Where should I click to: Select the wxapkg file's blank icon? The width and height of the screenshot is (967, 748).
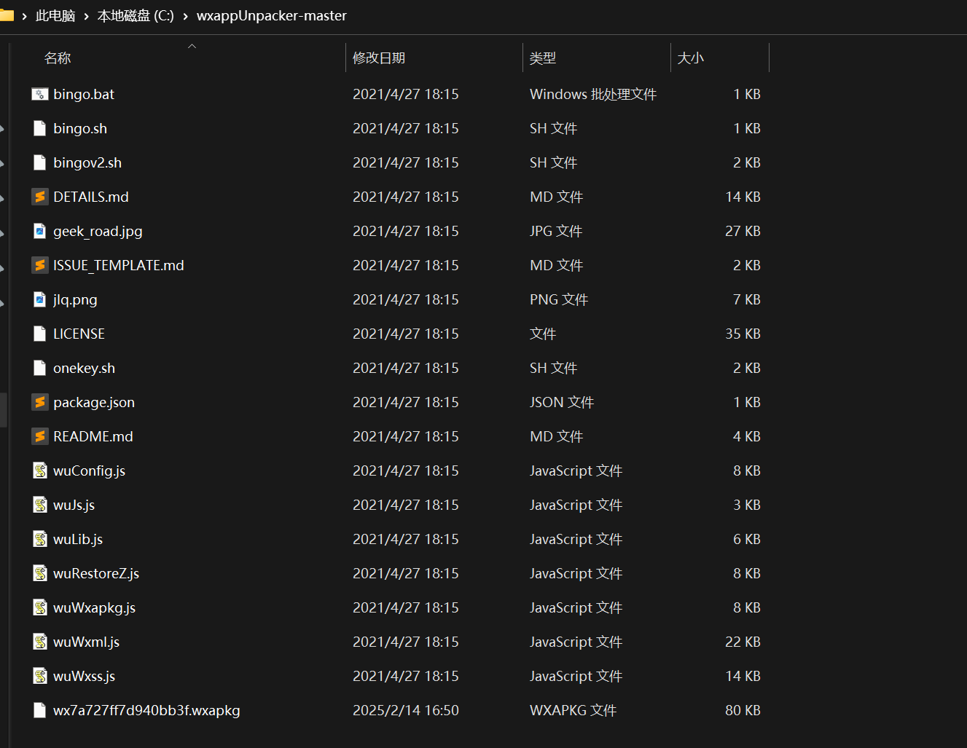(40, 710)
